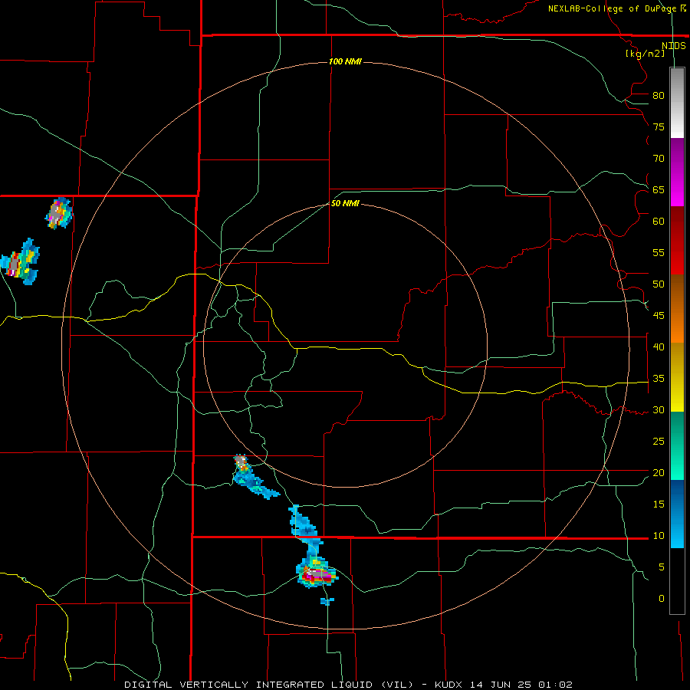This screenshot has width=690, height=690.
Task: Click the magenta band of the color scale
Action: point(677,172)
